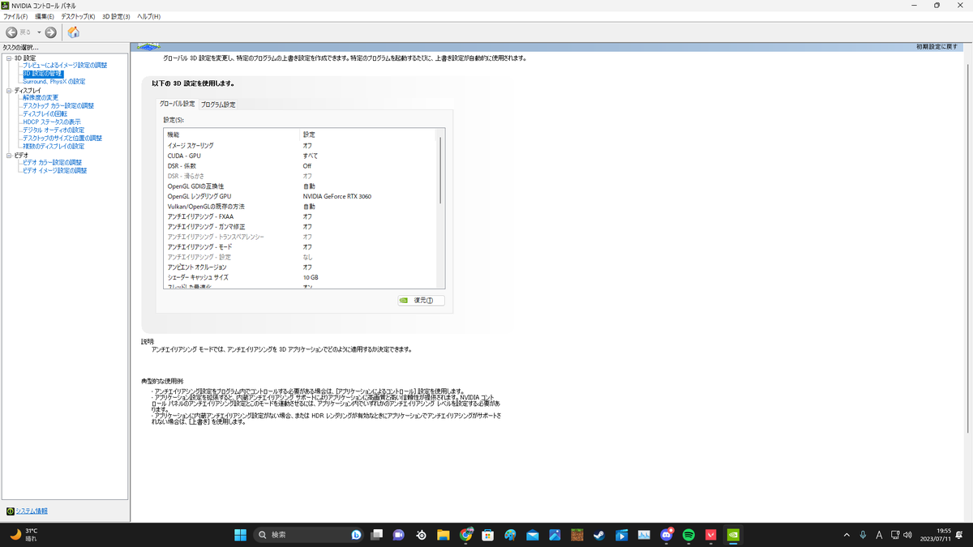Open HDCP ステータスの表示

coord(52,122)
